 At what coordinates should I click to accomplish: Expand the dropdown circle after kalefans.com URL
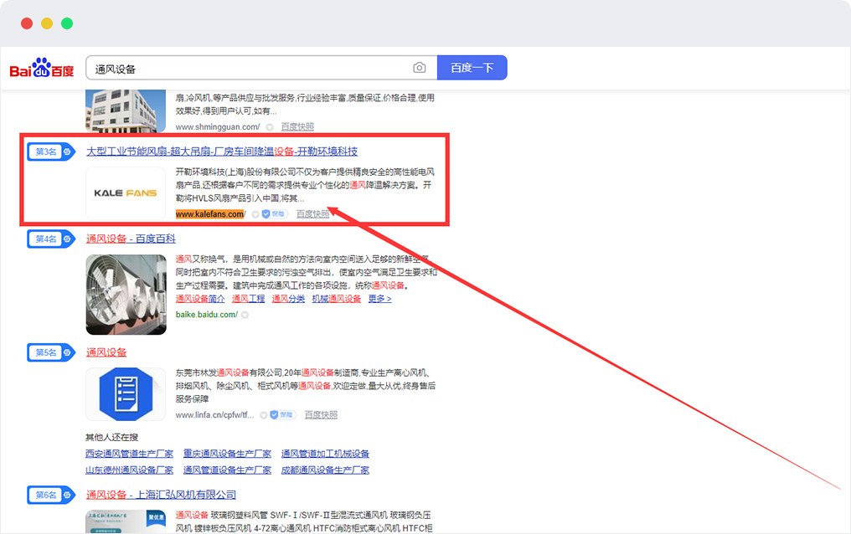click(x=255, y=214)
